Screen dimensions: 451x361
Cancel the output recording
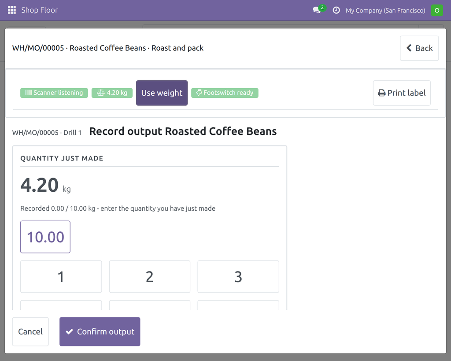coord(30,331)
